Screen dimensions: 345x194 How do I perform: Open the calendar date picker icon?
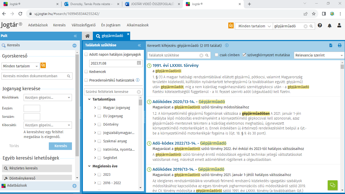tap(139, 63)
